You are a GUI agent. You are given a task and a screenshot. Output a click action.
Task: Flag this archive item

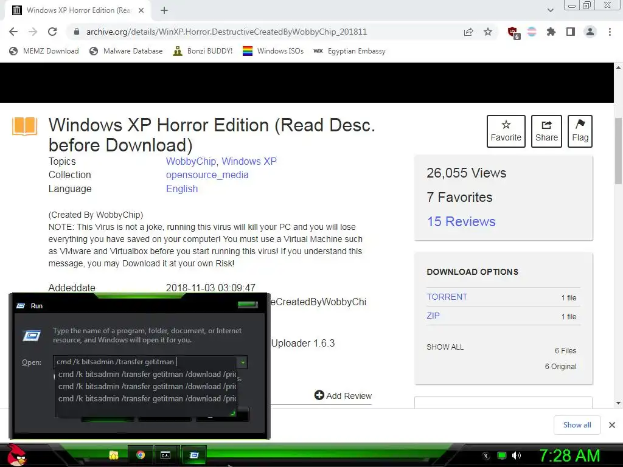point(580,131)
